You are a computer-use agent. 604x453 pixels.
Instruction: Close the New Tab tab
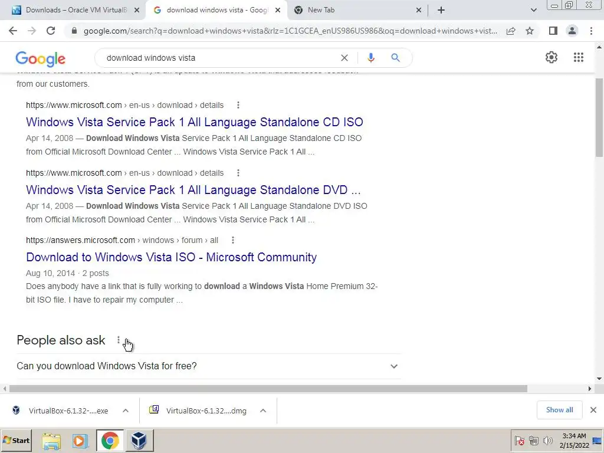[419, 10]
